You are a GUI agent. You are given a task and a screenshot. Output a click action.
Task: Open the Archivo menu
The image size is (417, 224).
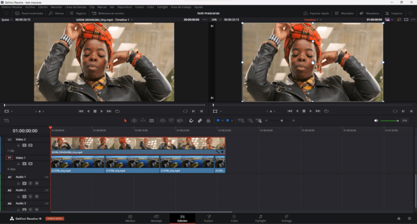click(x=30, y=7)
